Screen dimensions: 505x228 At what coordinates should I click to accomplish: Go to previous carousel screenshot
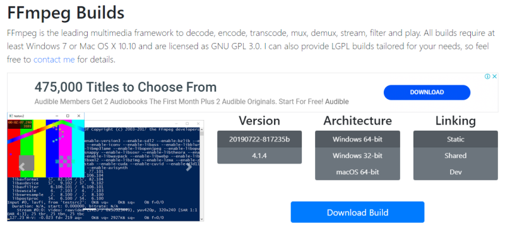coord(22,167)
